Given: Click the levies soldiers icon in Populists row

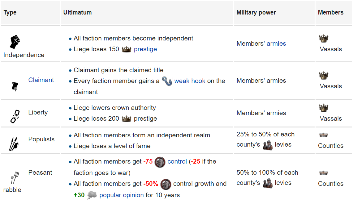Looking at the screenshot, I should 268,145.
